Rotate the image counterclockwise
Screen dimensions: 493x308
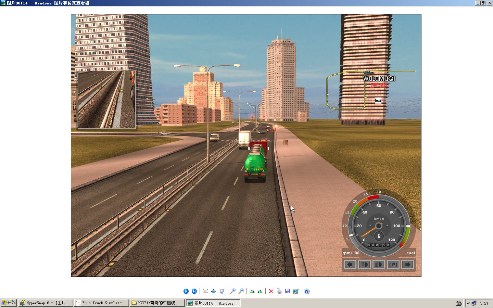tap(260, 291)
